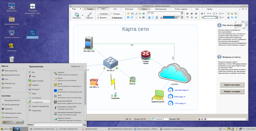The image size is (256, 131).
Task: Click the blue gear settings icon in toolbar
Action: pos(236,17)
